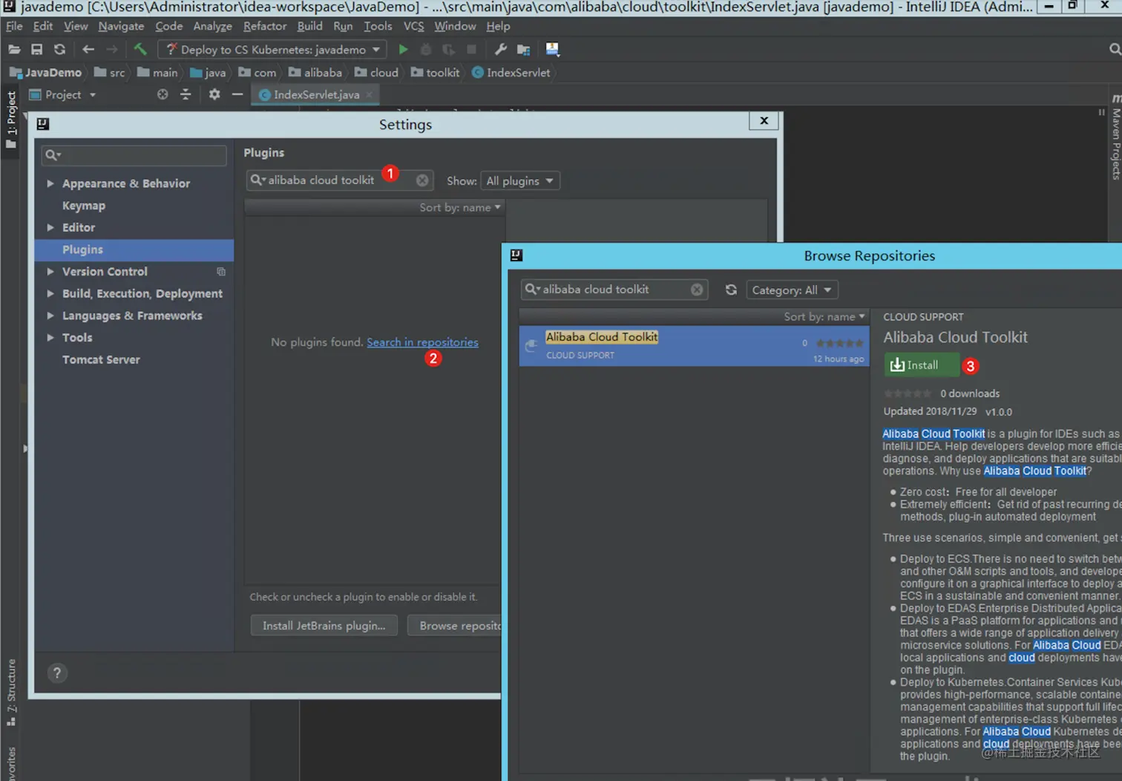Clear the repositories search field text
The image size is (1122, 781).
tap(697, 290)
